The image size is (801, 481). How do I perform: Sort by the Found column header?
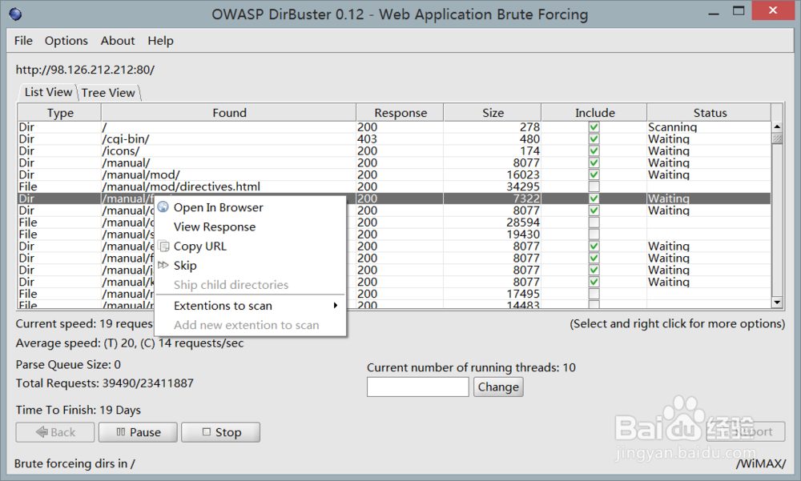point(229,113)
